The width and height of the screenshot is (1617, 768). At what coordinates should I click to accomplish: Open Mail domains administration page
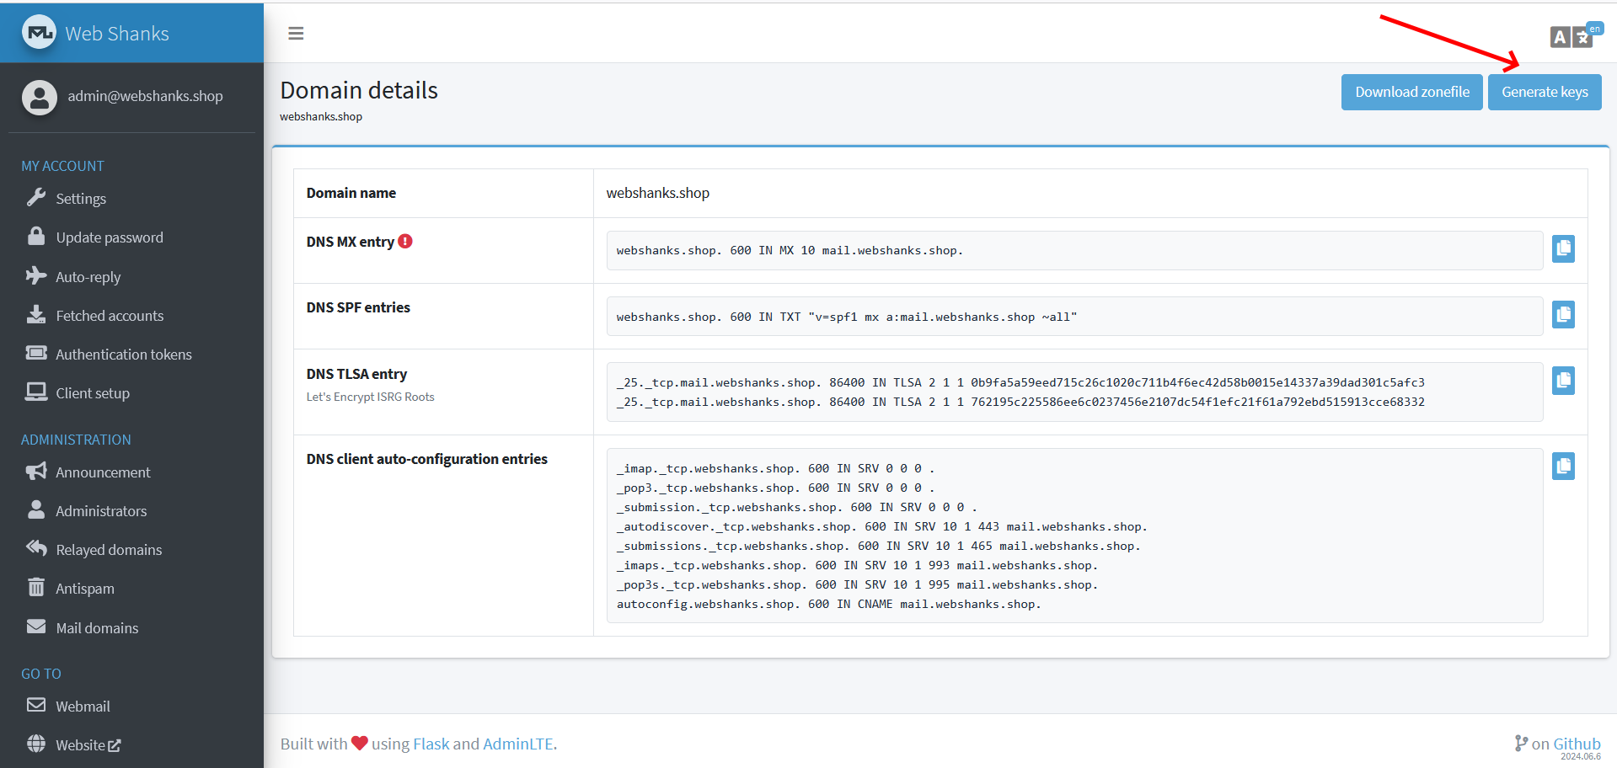click(x=97, y=628)
